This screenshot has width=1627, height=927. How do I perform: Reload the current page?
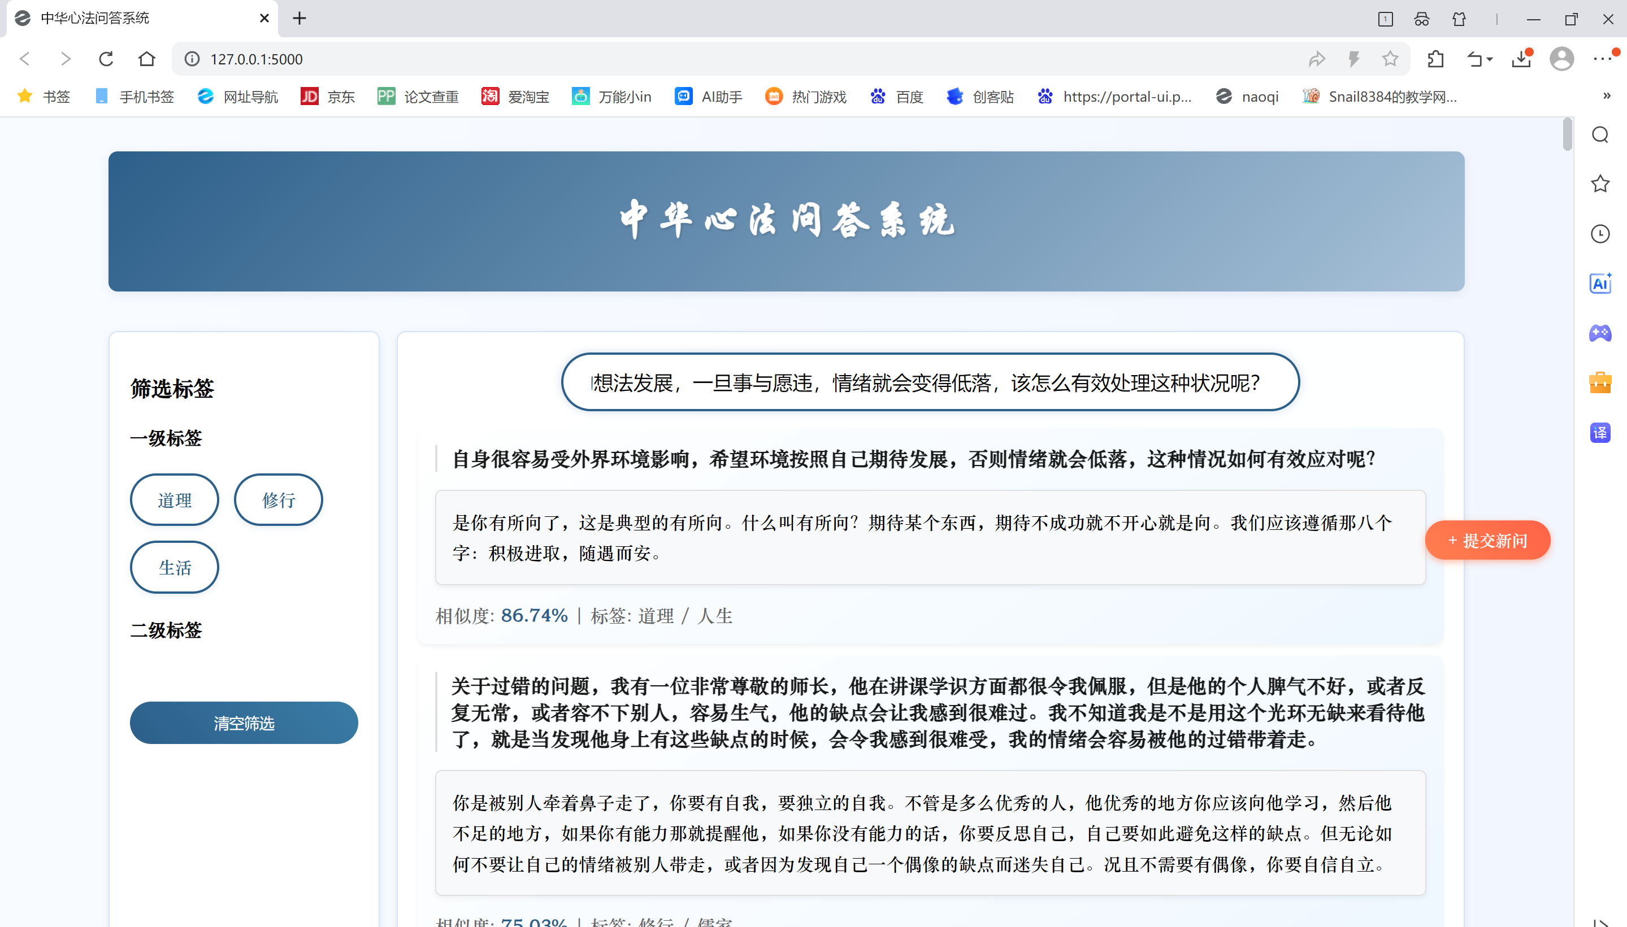(x=106, y=59)
